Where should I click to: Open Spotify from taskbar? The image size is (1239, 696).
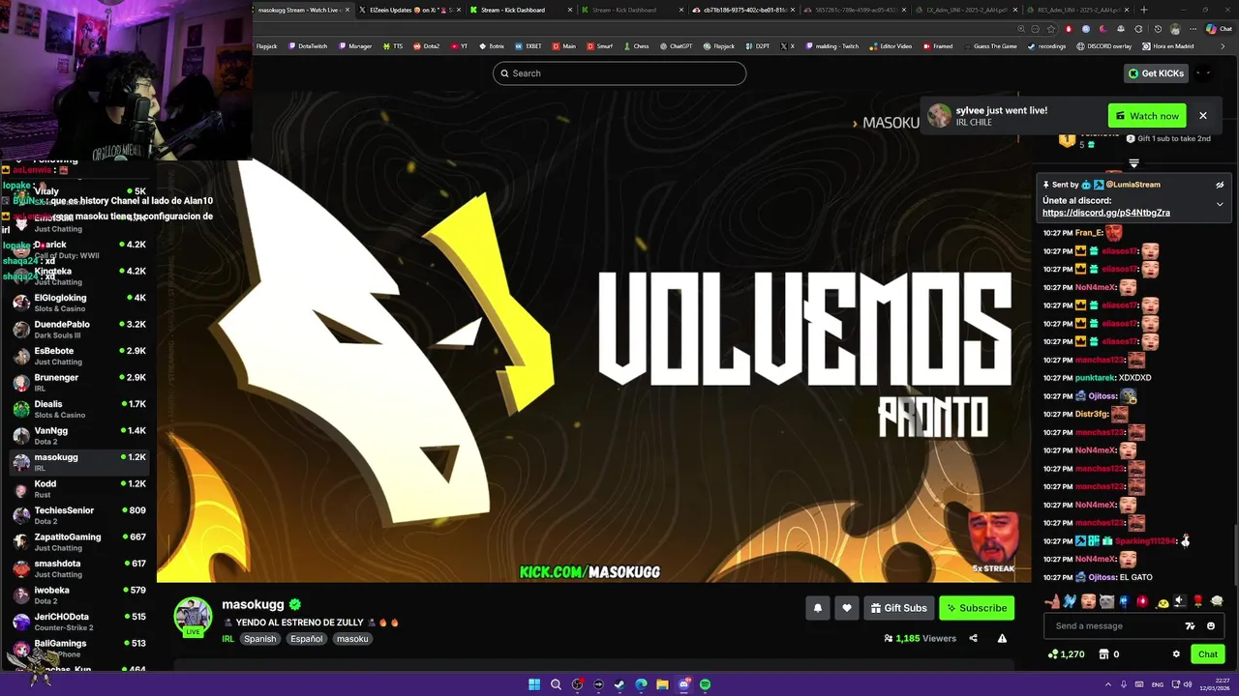(705, 684)
